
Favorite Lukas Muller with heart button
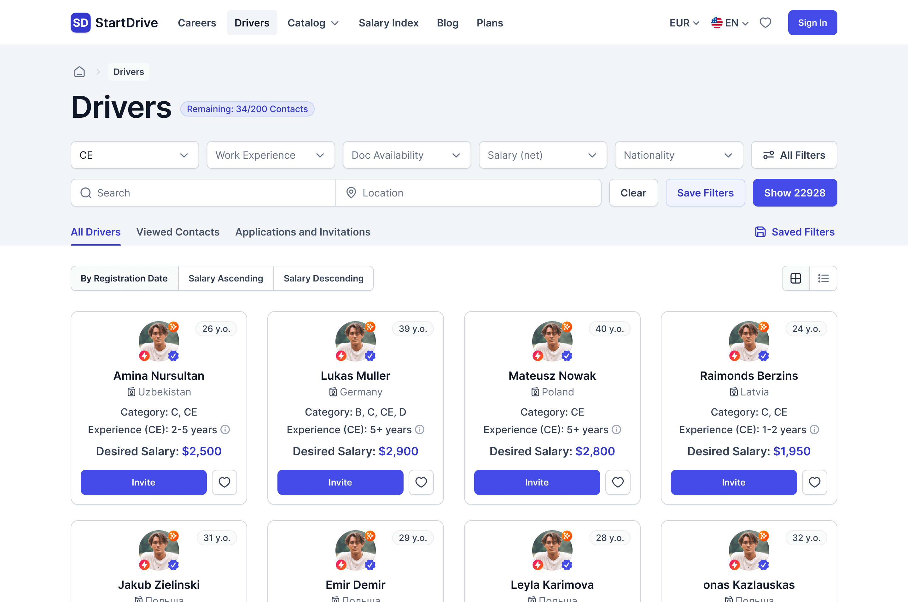(x=421, y=482)
